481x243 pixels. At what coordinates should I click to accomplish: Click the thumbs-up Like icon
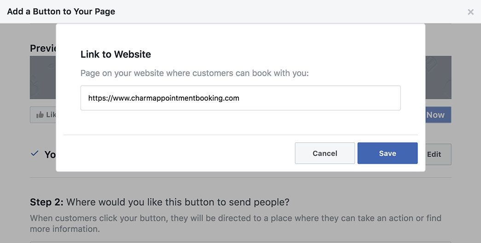[40, 115]
